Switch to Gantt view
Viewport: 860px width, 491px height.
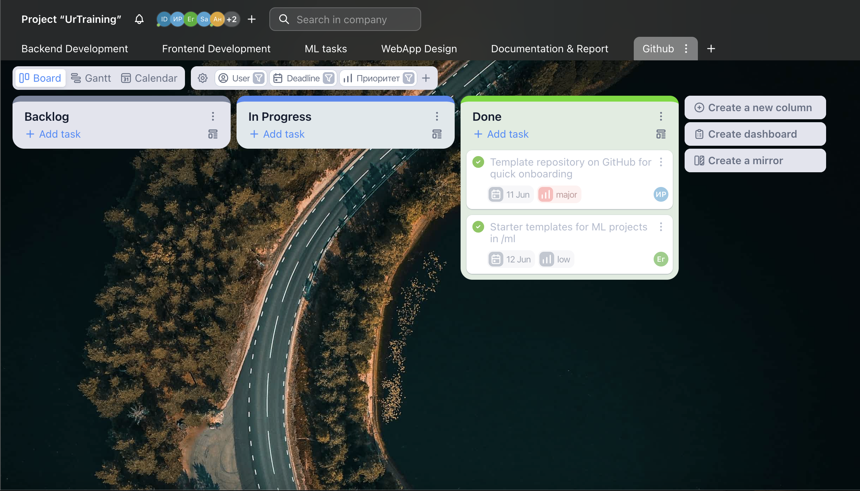[x=91, y=78]
